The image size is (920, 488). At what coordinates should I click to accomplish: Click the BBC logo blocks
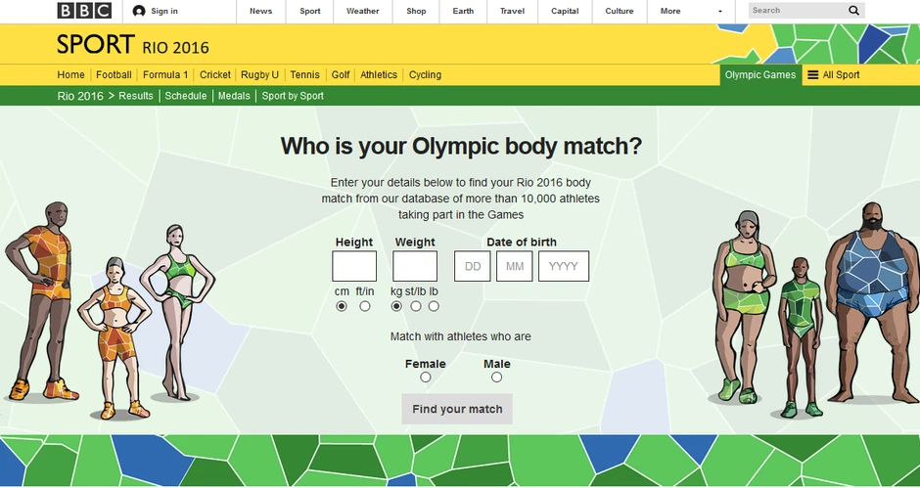coord(84,11)
